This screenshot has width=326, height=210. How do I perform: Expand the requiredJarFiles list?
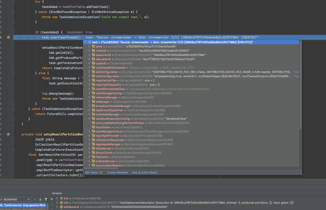point(89,81)
